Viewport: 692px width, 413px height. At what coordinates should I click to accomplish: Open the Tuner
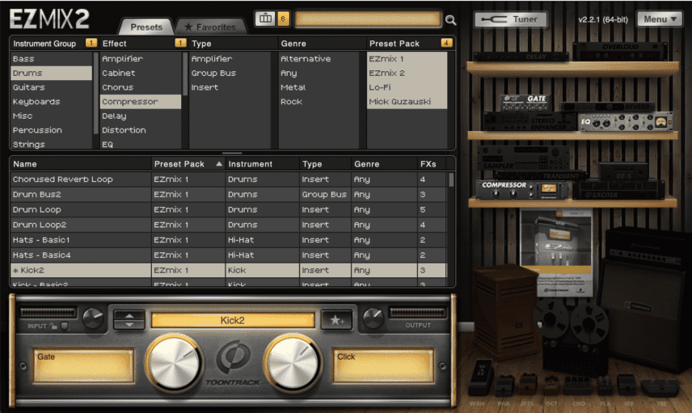click(511, 19)
